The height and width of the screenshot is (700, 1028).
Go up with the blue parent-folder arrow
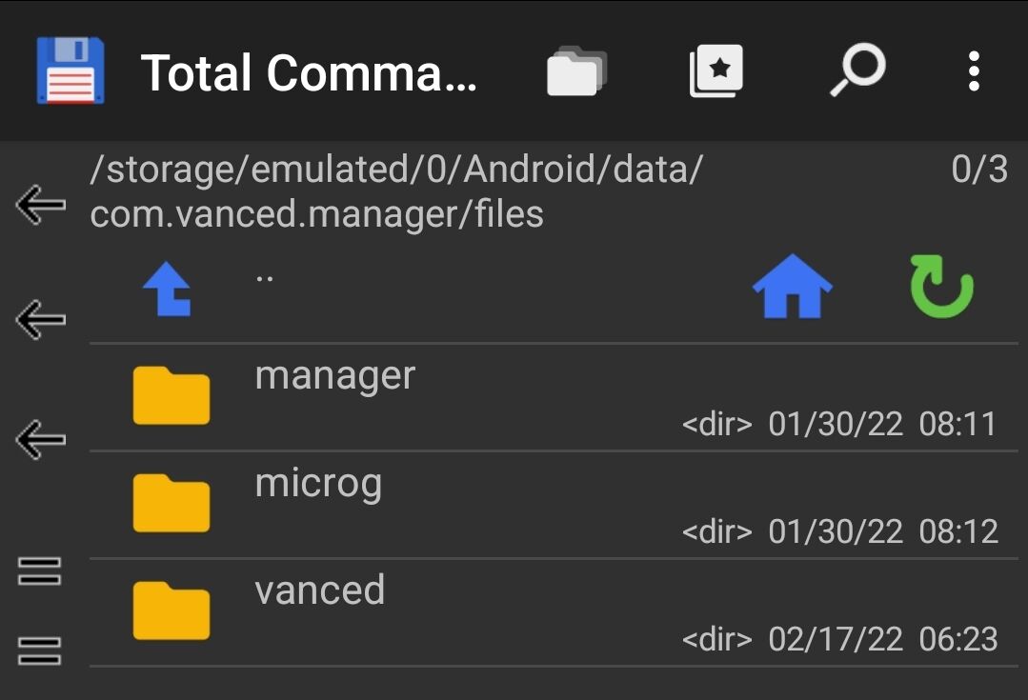pos(167,289)
